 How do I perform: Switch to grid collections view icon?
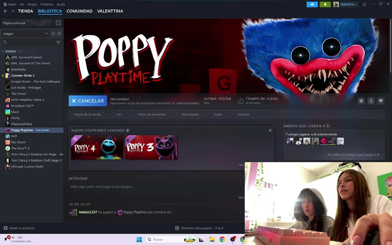(58, 23)
